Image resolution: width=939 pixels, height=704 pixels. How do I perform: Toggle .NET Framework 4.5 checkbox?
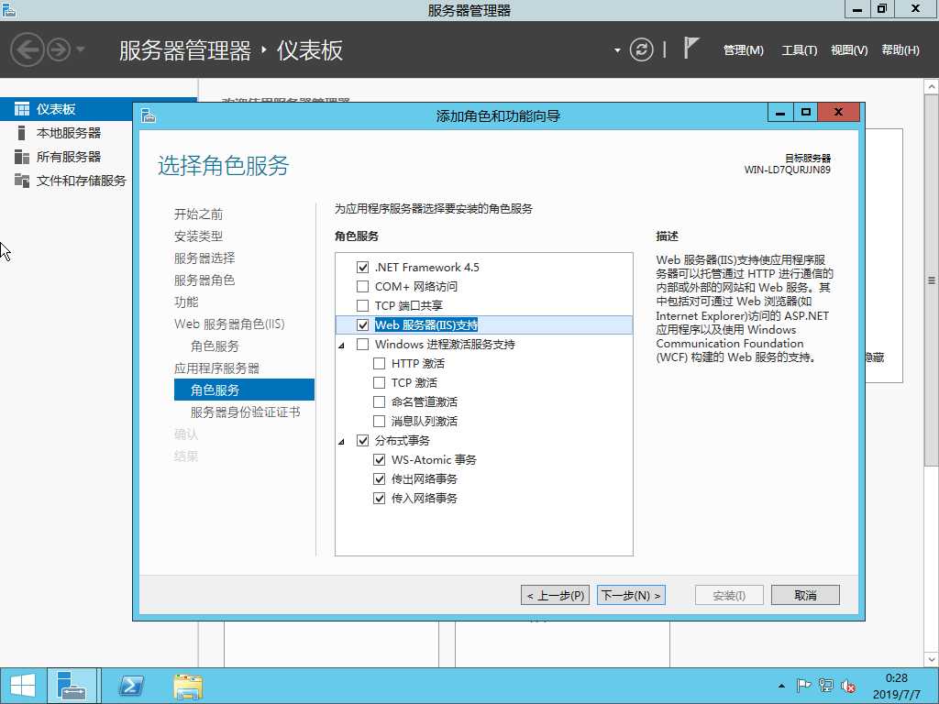362,267
